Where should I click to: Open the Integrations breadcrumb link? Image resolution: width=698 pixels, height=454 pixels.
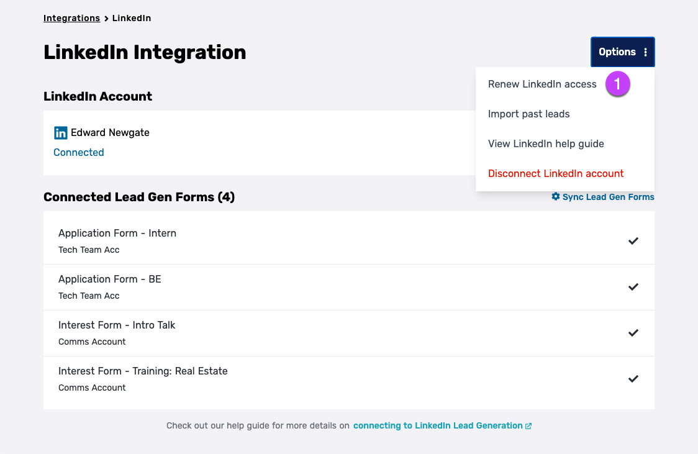(x=71, y=18)
